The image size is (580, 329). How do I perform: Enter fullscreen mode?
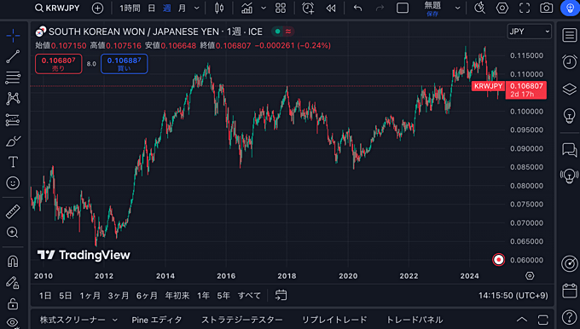tap(525, 8)
